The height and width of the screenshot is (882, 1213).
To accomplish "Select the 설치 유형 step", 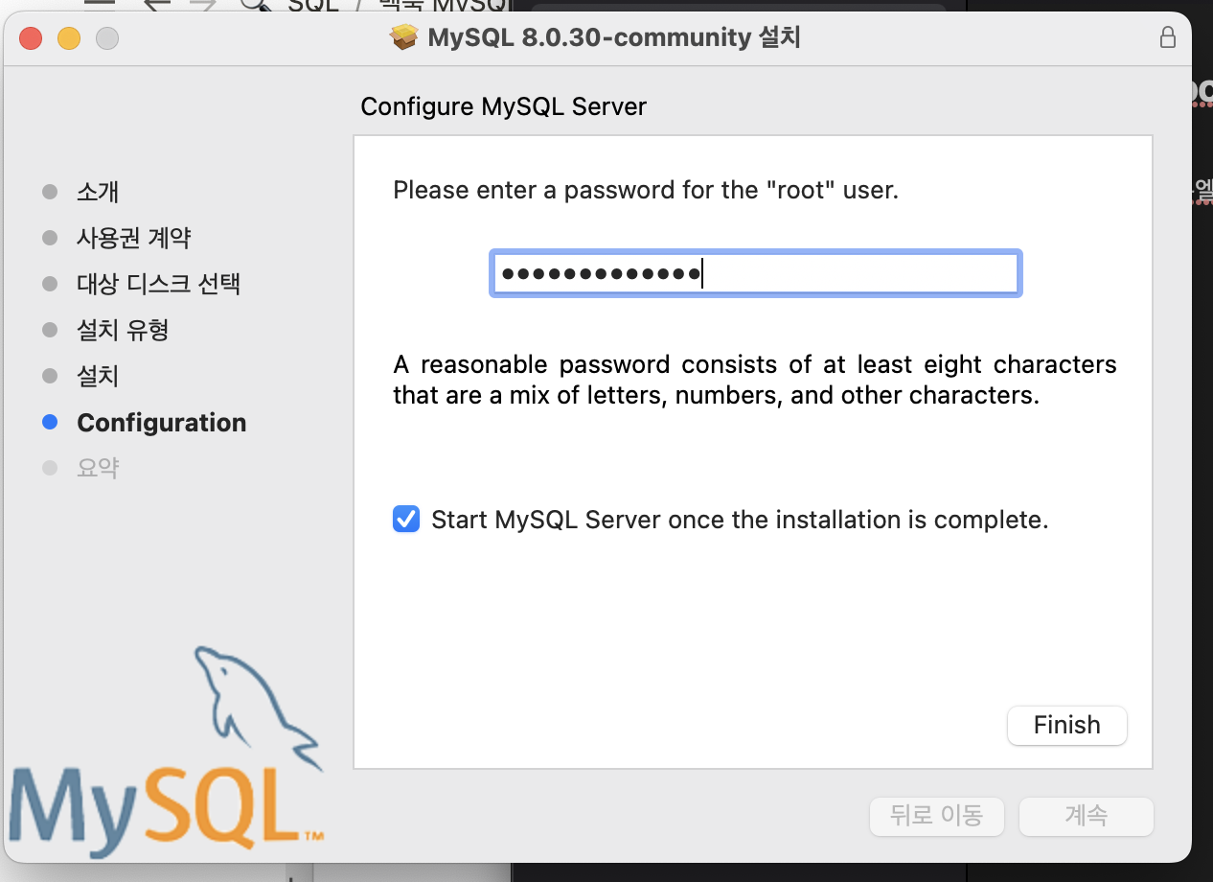I will [123, 330].
